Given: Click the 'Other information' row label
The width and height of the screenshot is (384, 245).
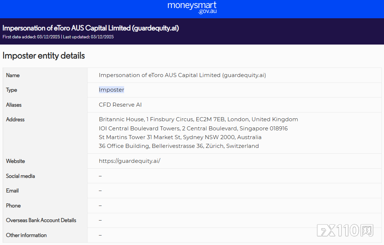Looking at the screenshot, I should 26,235.
